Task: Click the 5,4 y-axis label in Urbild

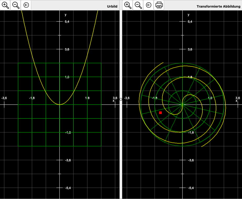Action: pos(67,22)
